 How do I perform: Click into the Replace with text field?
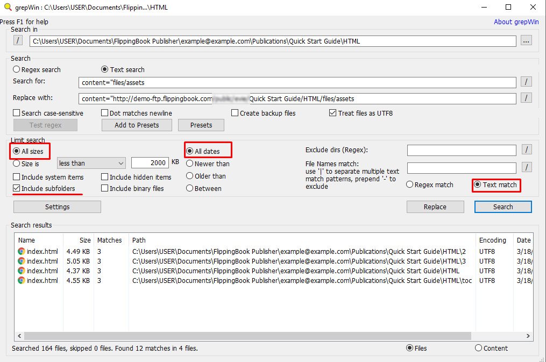click(297, 98)
